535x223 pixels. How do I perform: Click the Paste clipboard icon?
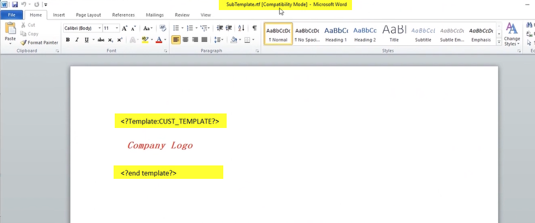coord(10,29)
